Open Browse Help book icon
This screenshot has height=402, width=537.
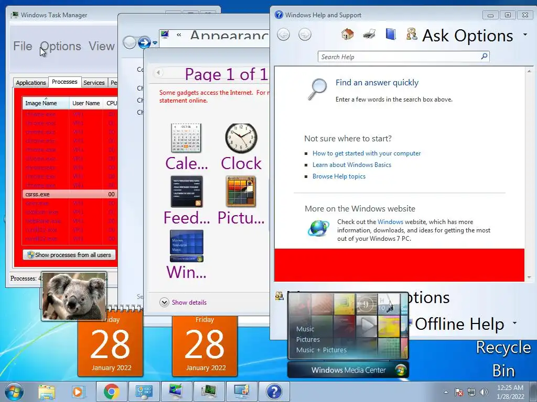coord(390,34)
